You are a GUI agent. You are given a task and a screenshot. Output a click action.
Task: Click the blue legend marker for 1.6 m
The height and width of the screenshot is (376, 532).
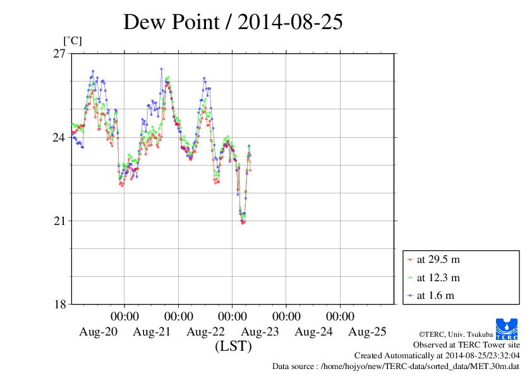tap(410, 296)
